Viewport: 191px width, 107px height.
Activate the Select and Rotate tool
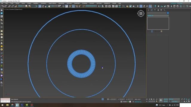[x=43, y=6]
